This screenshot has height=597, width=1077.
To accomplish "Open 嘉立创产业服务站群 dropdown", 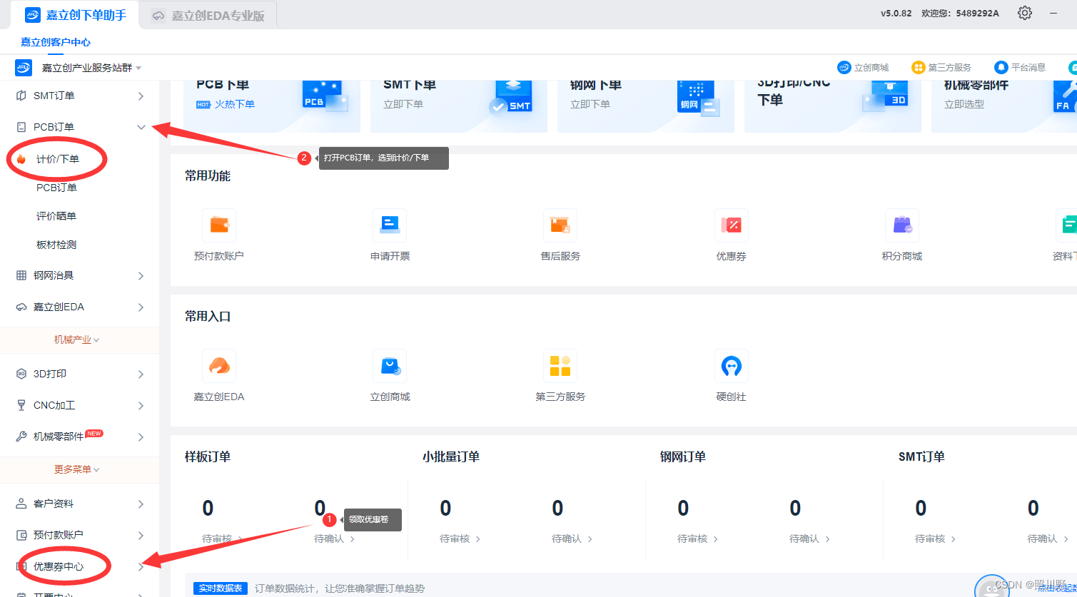I will [91, 68].
